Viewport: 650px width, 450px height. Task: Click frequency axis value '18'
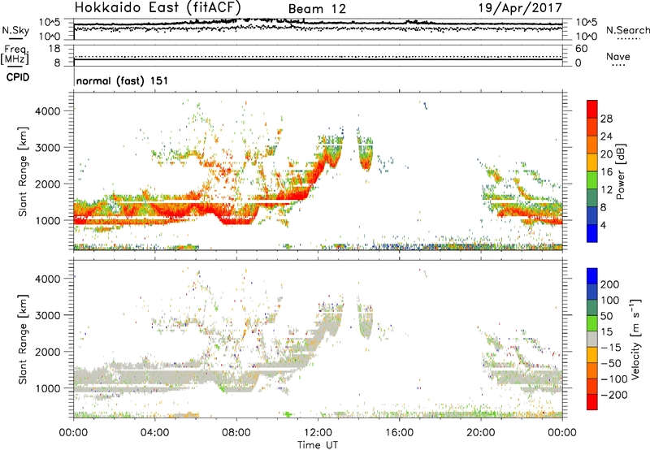tap(54, 49)
